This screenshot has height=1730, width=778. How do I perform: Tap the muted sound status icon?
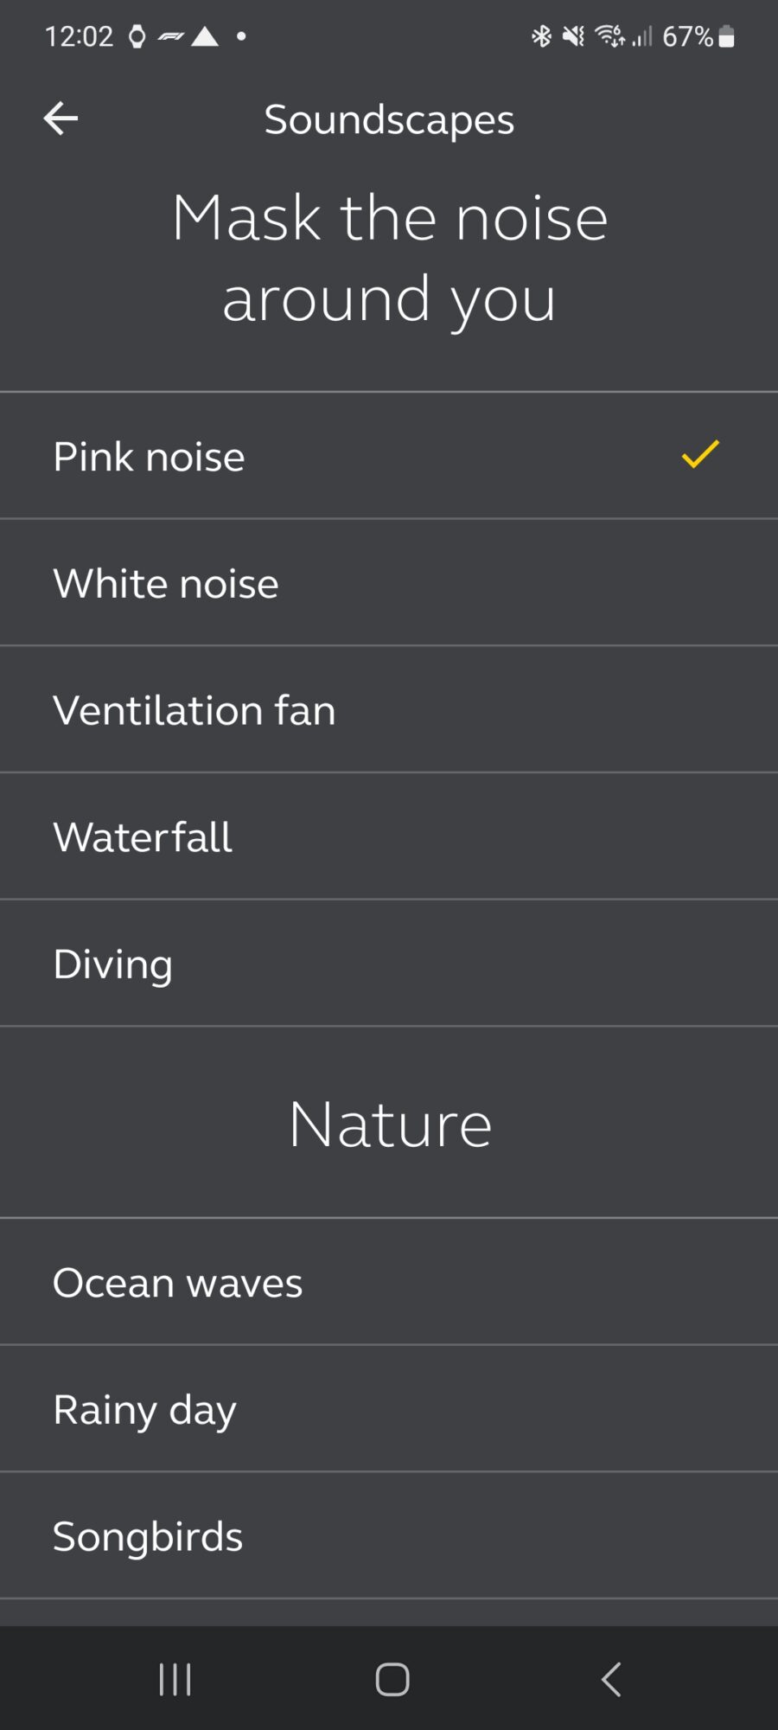[573, 36]
